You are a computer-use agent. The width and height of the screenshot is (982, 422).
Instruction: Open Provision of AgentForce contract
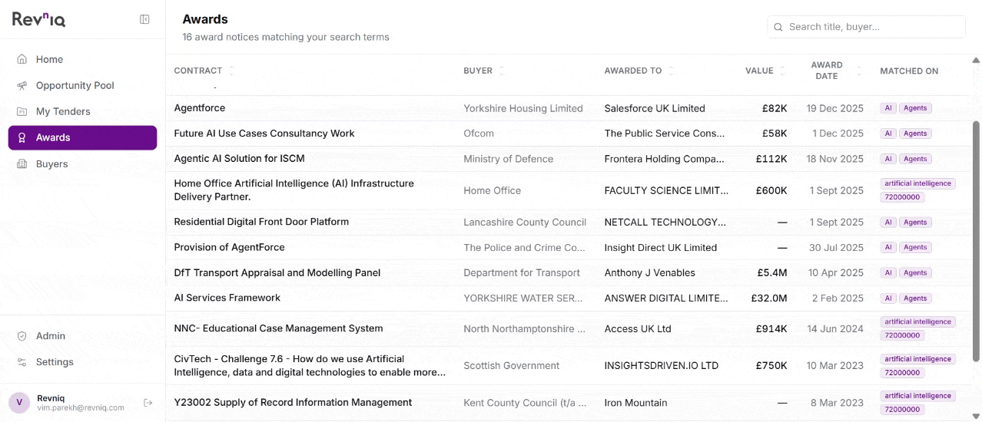(229, 247)
